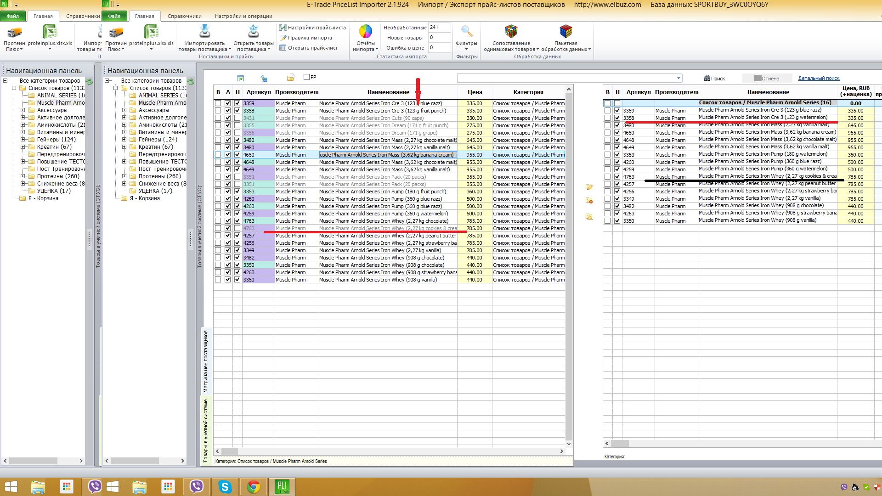The image size is (882, 496).
Task: Toggle B checkbox for article 4763 in right grid
Action: (607, 177)
